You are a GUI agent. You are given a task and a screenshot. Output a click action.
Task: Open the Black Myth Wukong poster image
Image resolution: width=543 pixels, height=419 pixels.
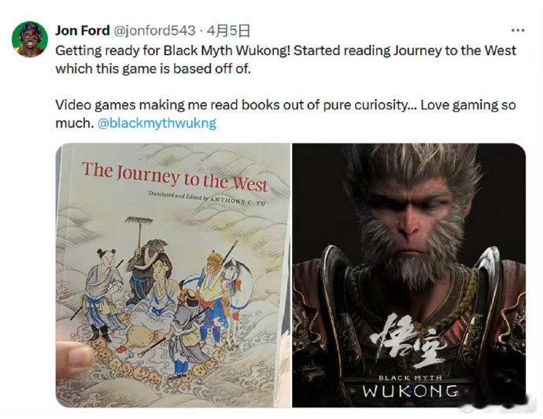(409, 275)
